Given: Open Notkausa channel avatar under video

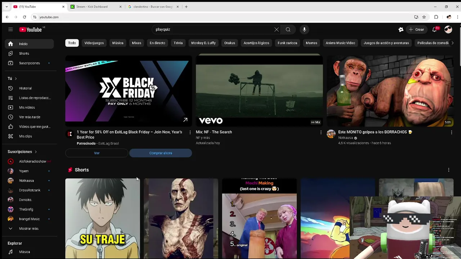Looking at the screenshot, I should tap(331, 134).
